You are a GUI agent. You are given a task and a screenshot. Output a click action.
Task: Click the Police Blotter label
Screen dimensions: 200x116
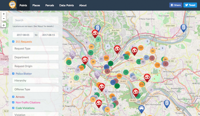point(24,74)
